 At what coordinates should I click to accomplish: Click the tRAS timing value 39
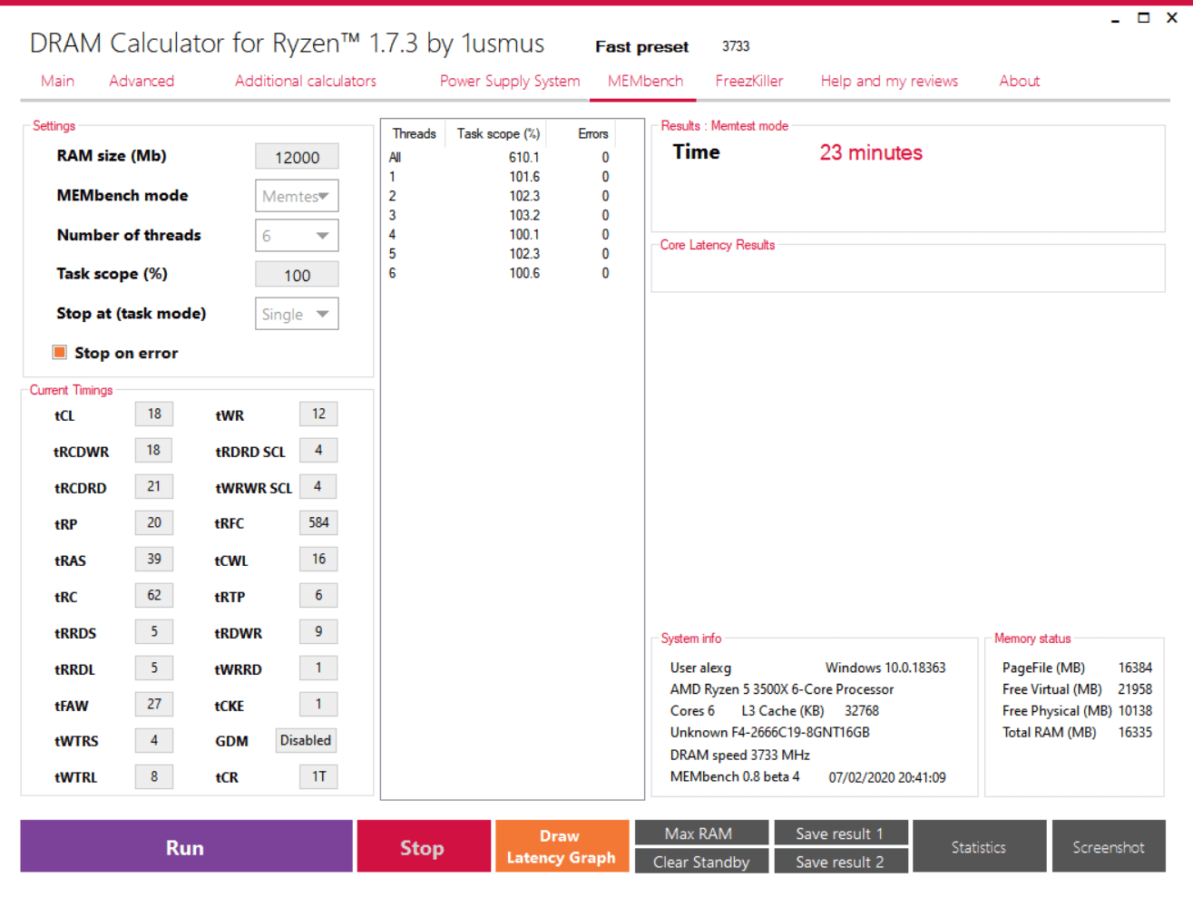tap(154, 559)
